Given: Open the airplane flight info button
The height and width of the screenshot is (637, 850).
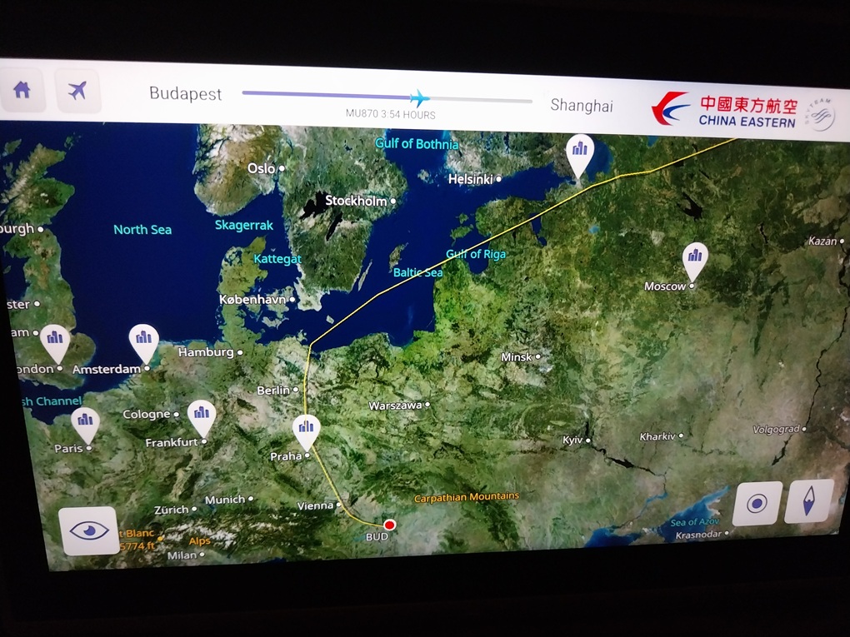Looking at the screenshot, I should pos(77,91).
